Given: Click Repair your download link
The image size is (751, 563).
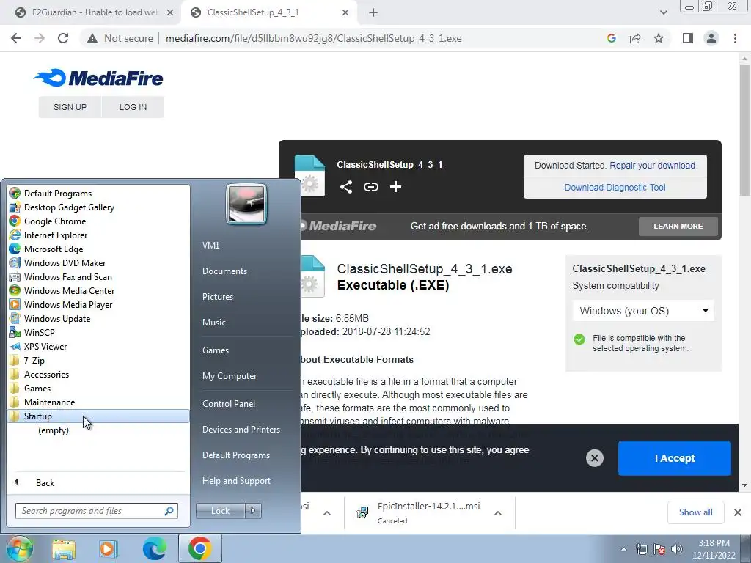Looking at the screenshot, I should (x=652, y=166).
